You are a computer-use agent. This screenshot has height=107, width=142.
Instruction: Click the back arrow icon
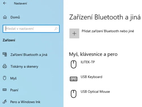(x=5, y=3)
